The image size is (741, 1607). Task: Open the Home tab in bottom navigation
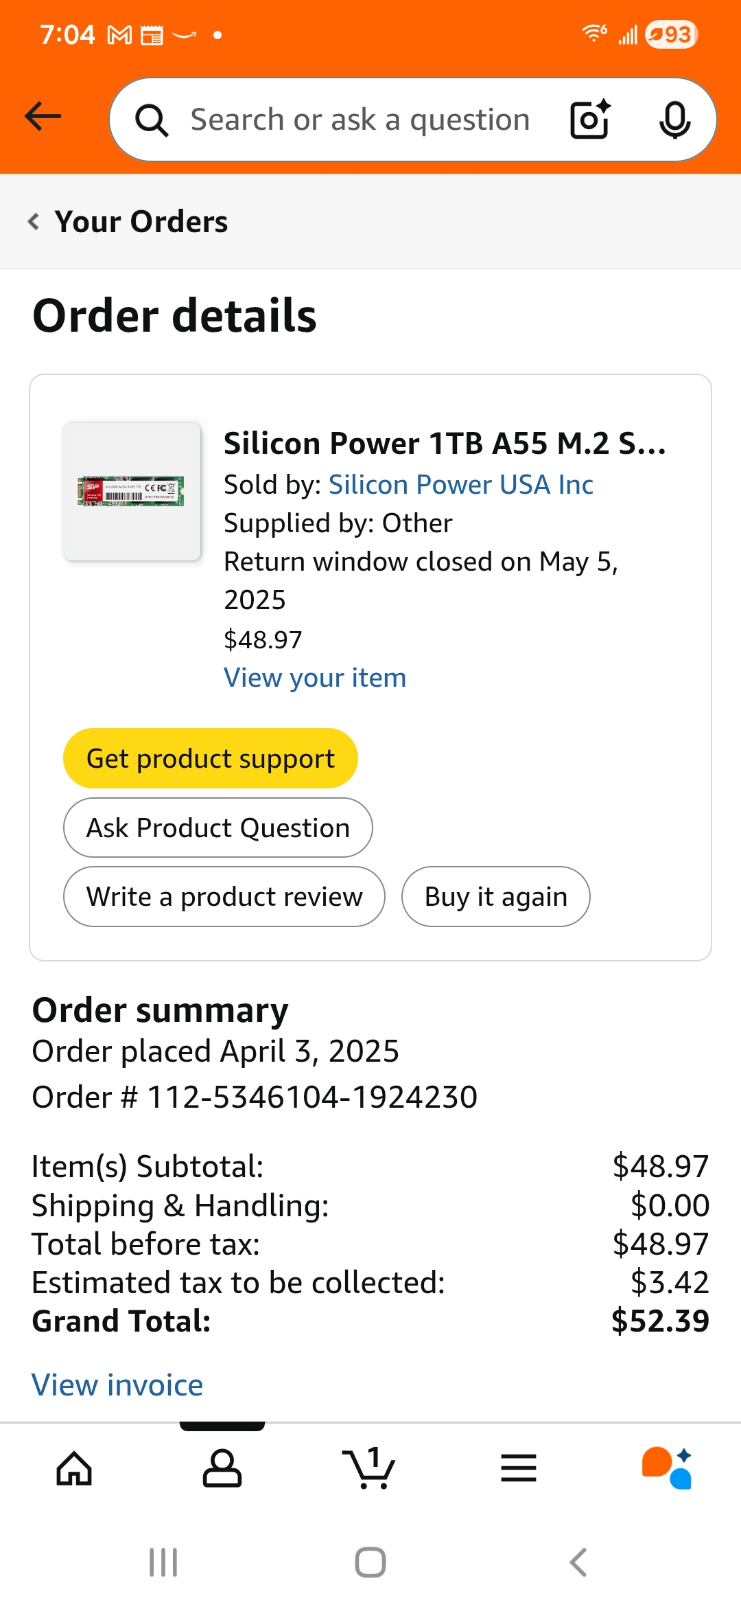pyautogui.click(x=74, y=1468)
